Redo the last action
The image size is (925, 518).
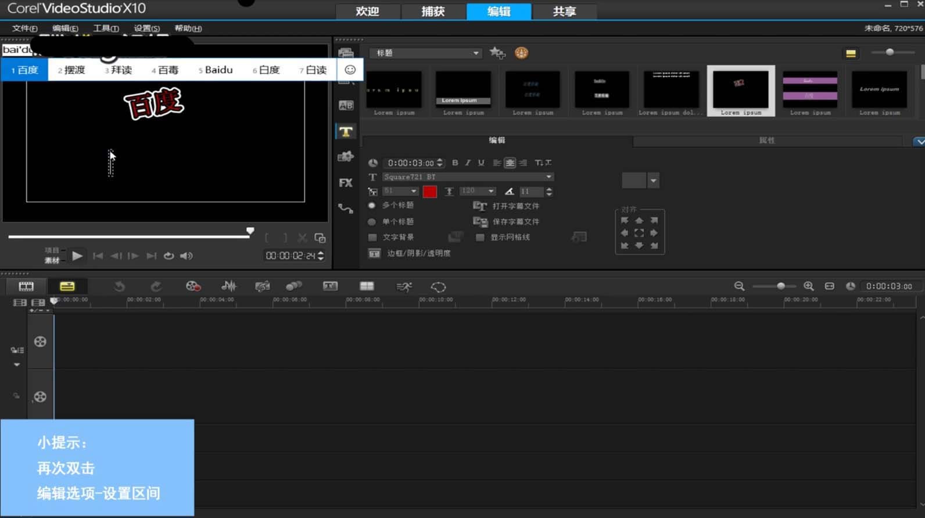point(156,286)
